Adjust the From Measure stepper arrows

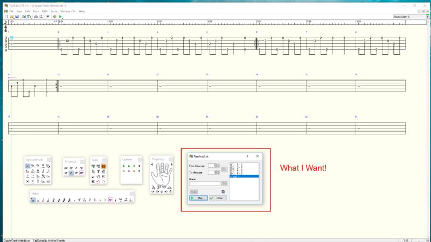coord(218,166)
